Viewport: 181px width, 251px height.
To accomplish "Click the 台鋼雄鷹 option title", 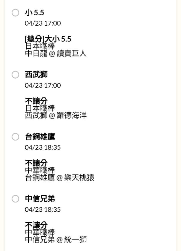I will coord(40,137).
